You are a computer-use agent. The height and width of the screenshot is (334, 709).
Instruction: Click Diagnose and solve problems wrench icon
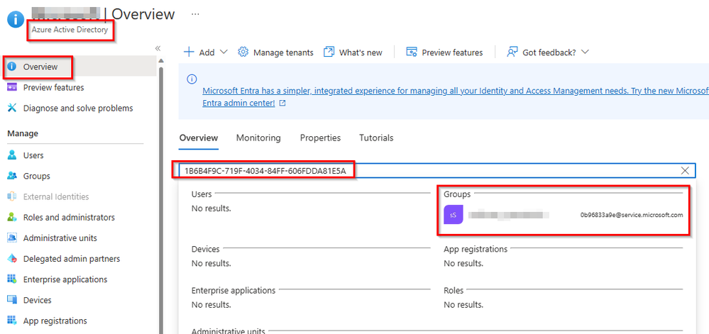click(x=12, y=108)
